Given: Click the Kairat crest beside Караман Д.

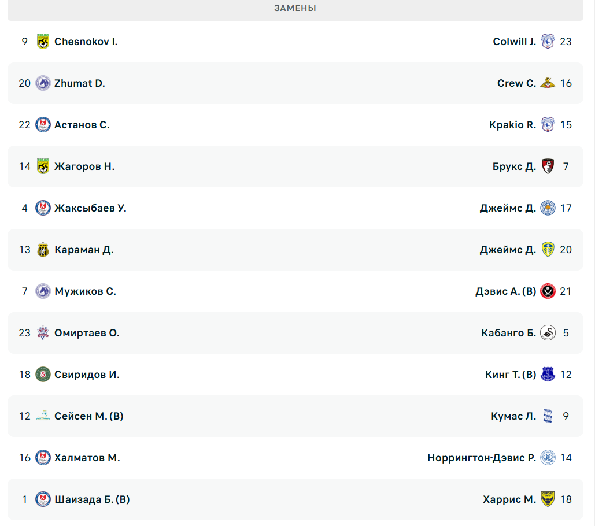Looking at the screenshot, I should pos(43,250).
